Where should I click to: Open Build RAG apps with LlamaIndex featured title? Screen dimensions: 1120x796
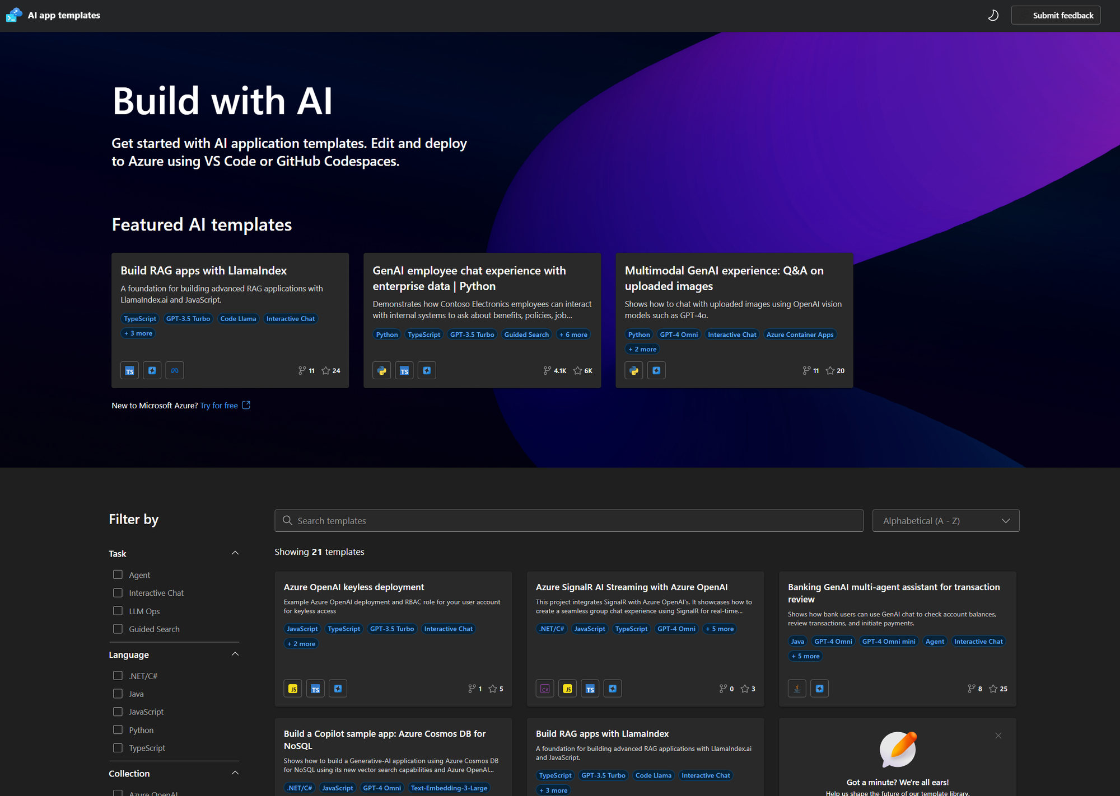(203, 271)
